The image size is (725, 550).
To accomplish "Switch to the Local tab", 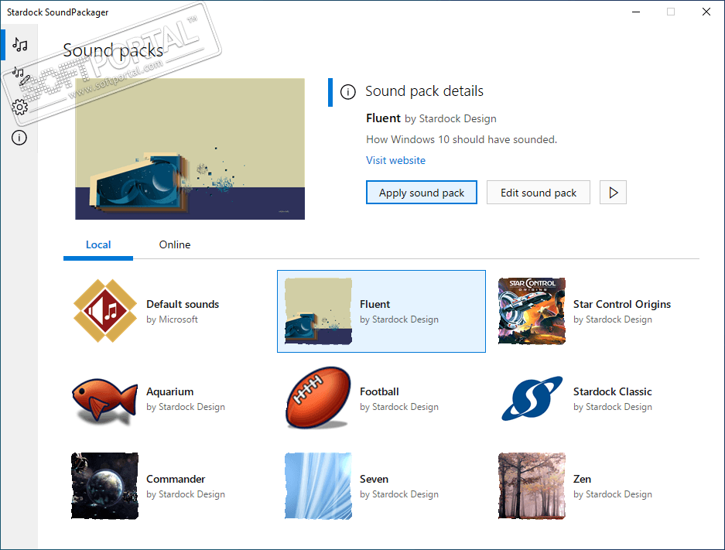I will (98, 245).
